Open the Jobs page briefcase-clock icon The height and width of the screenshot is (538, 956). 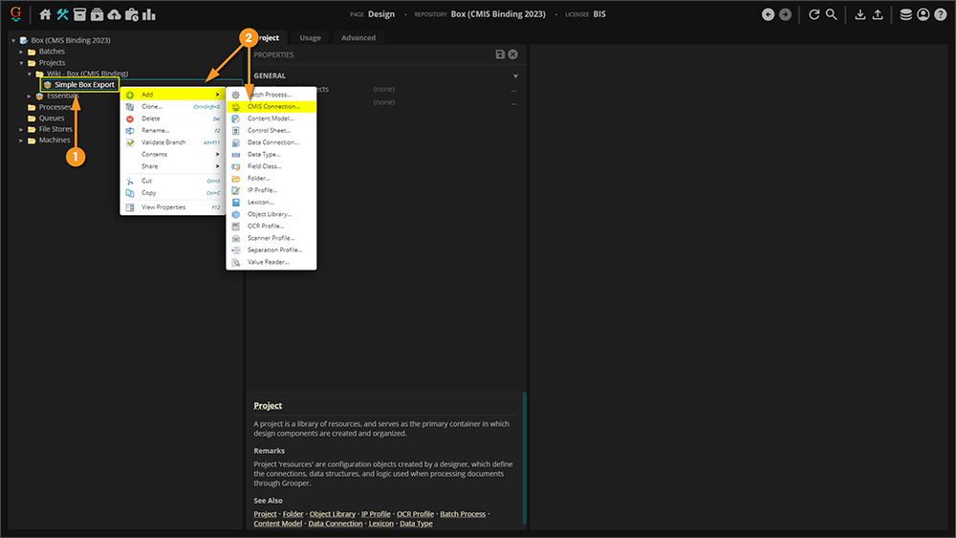point(132,14)
